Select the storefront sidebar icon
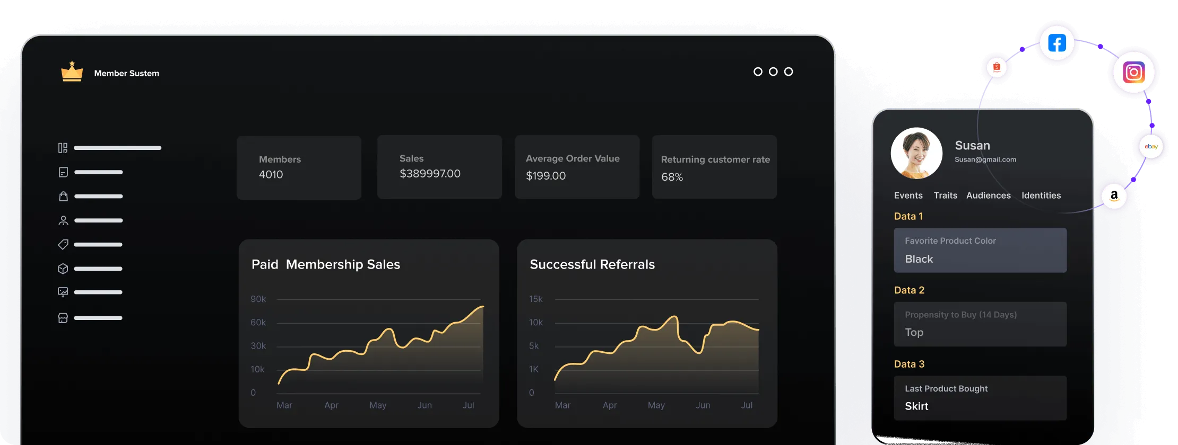Viewport: 1178px width, 445px height. click(x=63, y=318)
